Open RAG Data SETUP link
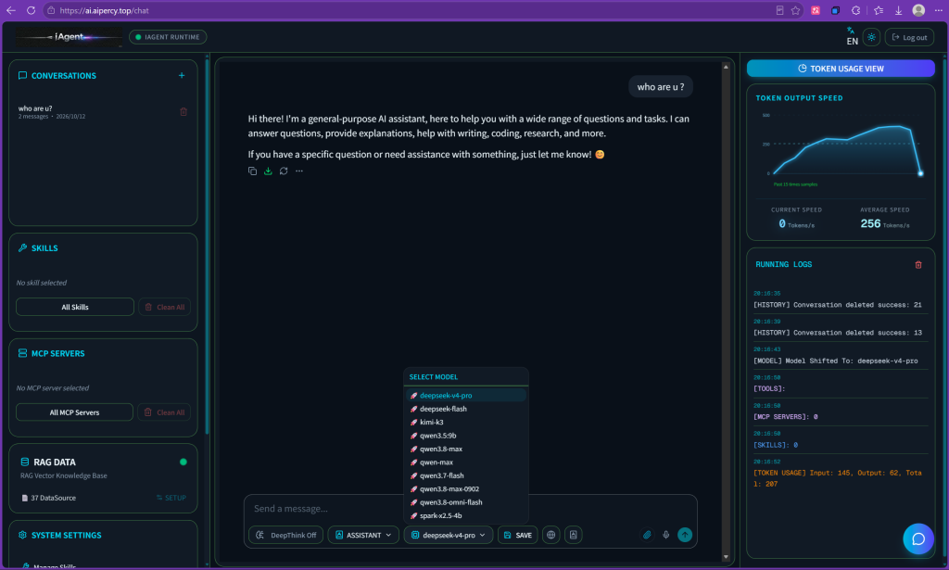The width and height of the screenshot is (949, 570). [171, 498]
